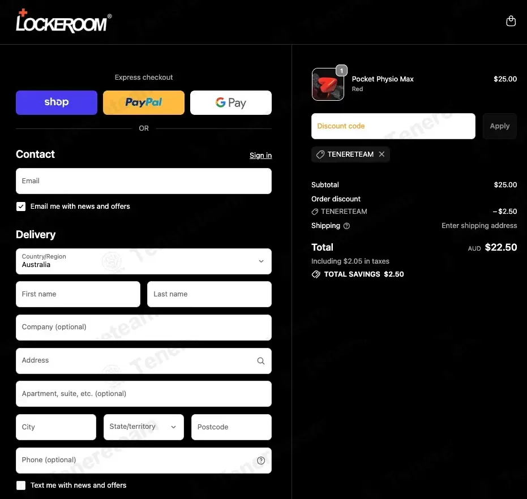Click the address search magnifier icon
This screenshot has height=499, width=527.
pos(261,361)
